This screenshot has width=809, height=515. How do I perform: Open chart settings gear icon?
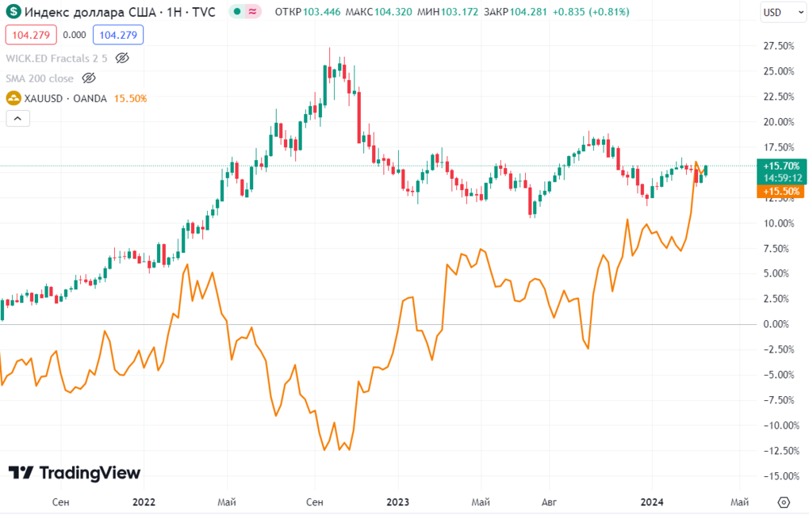[784, 502]
